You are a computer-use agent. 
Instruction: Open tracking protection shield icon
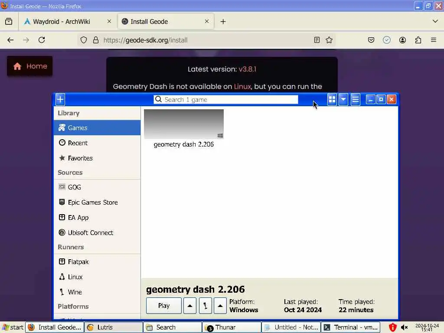pyautogui.click(x=84, y=40)
